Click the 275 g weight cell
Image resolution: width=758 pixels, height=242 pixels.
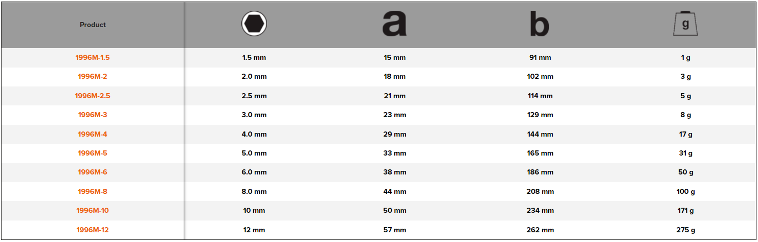point(685,230)
